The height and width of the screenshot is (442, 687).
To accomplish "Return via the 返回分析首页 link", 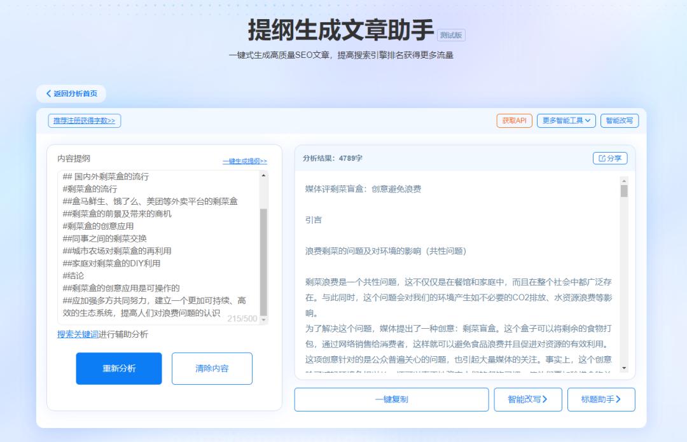I will [70, 93].
